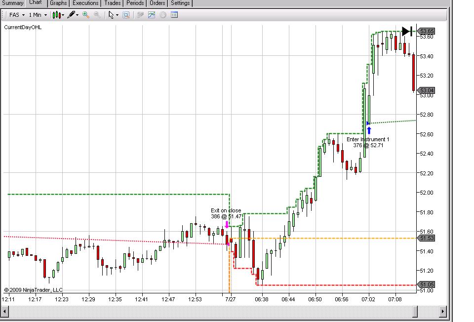Click the 52.00 price axis label
Image resolution: width=474 pixels, height=322 pixels.
[427, 193]
